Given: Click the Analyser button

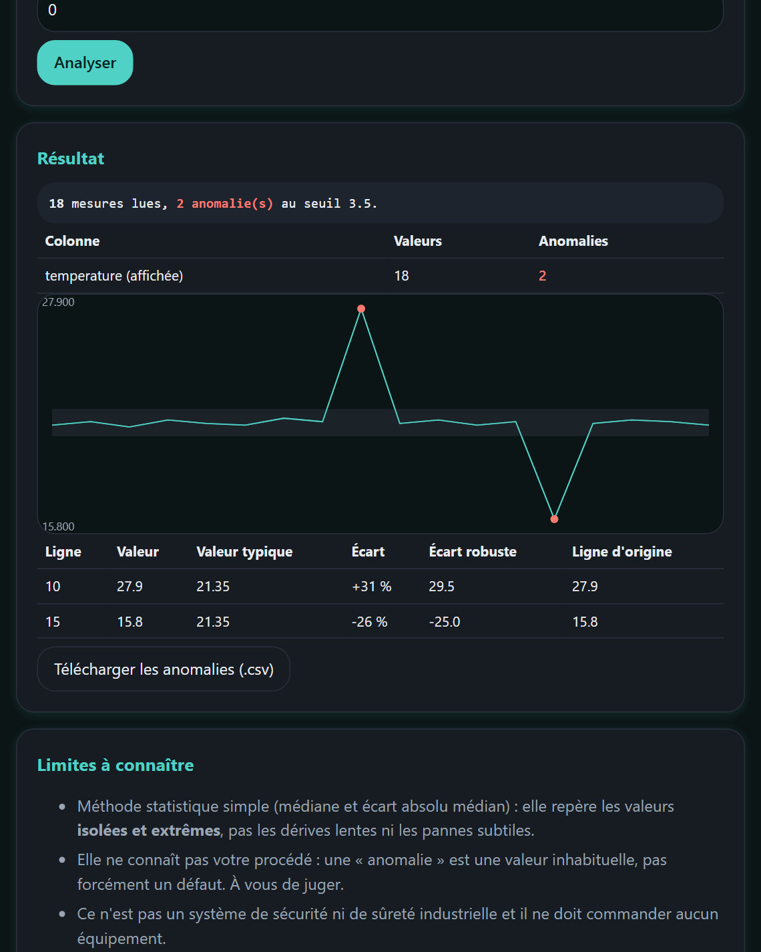Looking at the screenshot, I should tap(85, 63).
